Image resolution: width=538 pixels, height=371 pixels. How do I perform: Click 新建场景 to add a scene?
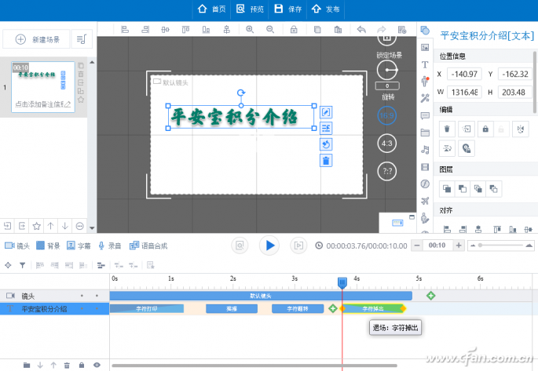37,38
